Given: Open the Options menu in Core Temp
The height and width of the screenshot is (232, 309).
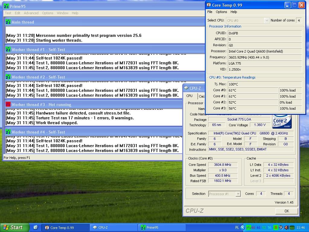Looking at the screenshot, I should tap(221, 12).
